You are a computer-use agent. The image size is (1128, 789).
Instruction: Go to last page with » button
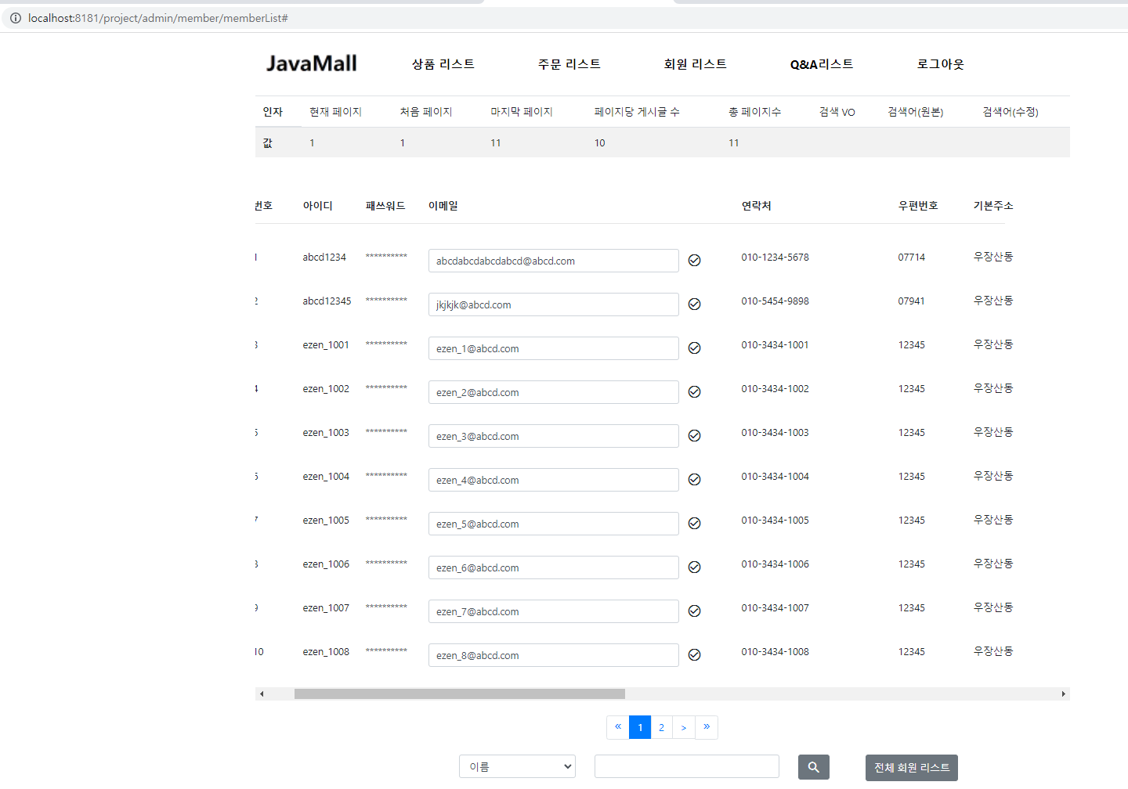click(707, 727)
